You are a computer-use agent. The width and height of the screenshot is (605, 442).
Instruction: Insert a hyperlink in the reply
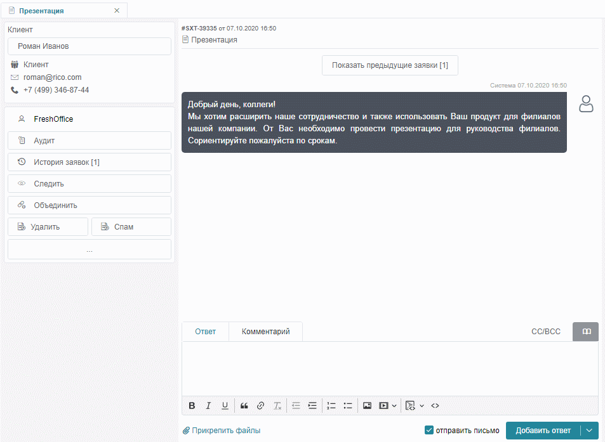[x=260, y=405]
